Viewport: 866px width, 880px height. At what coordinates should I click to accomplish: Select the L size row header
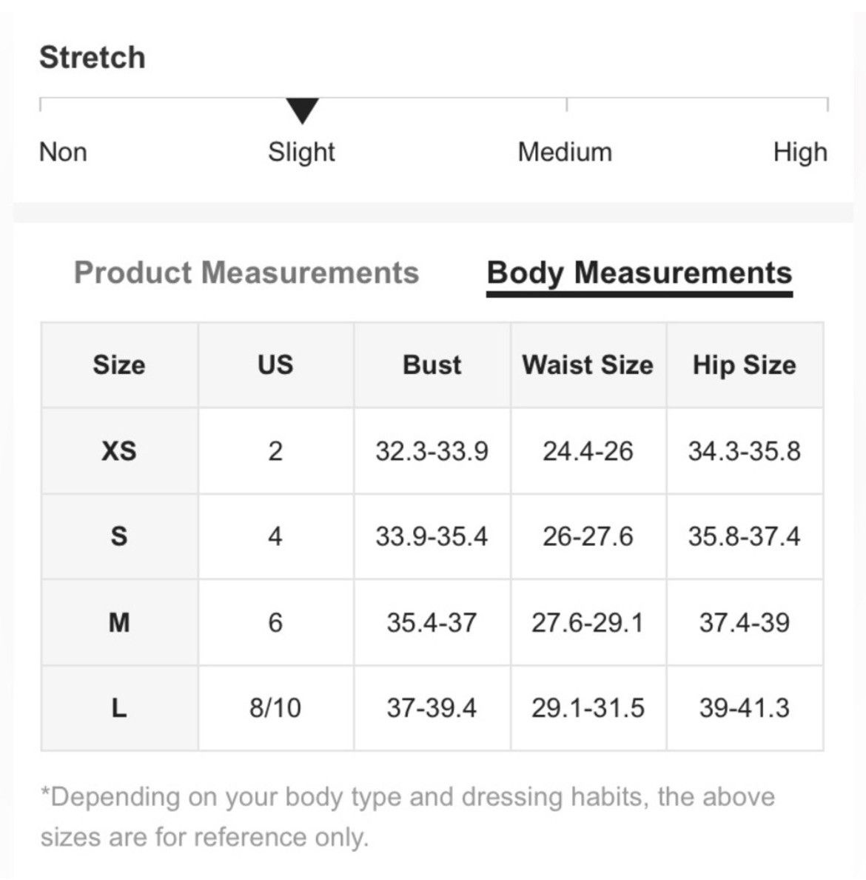pyautogui.click(x=119, y=708)
